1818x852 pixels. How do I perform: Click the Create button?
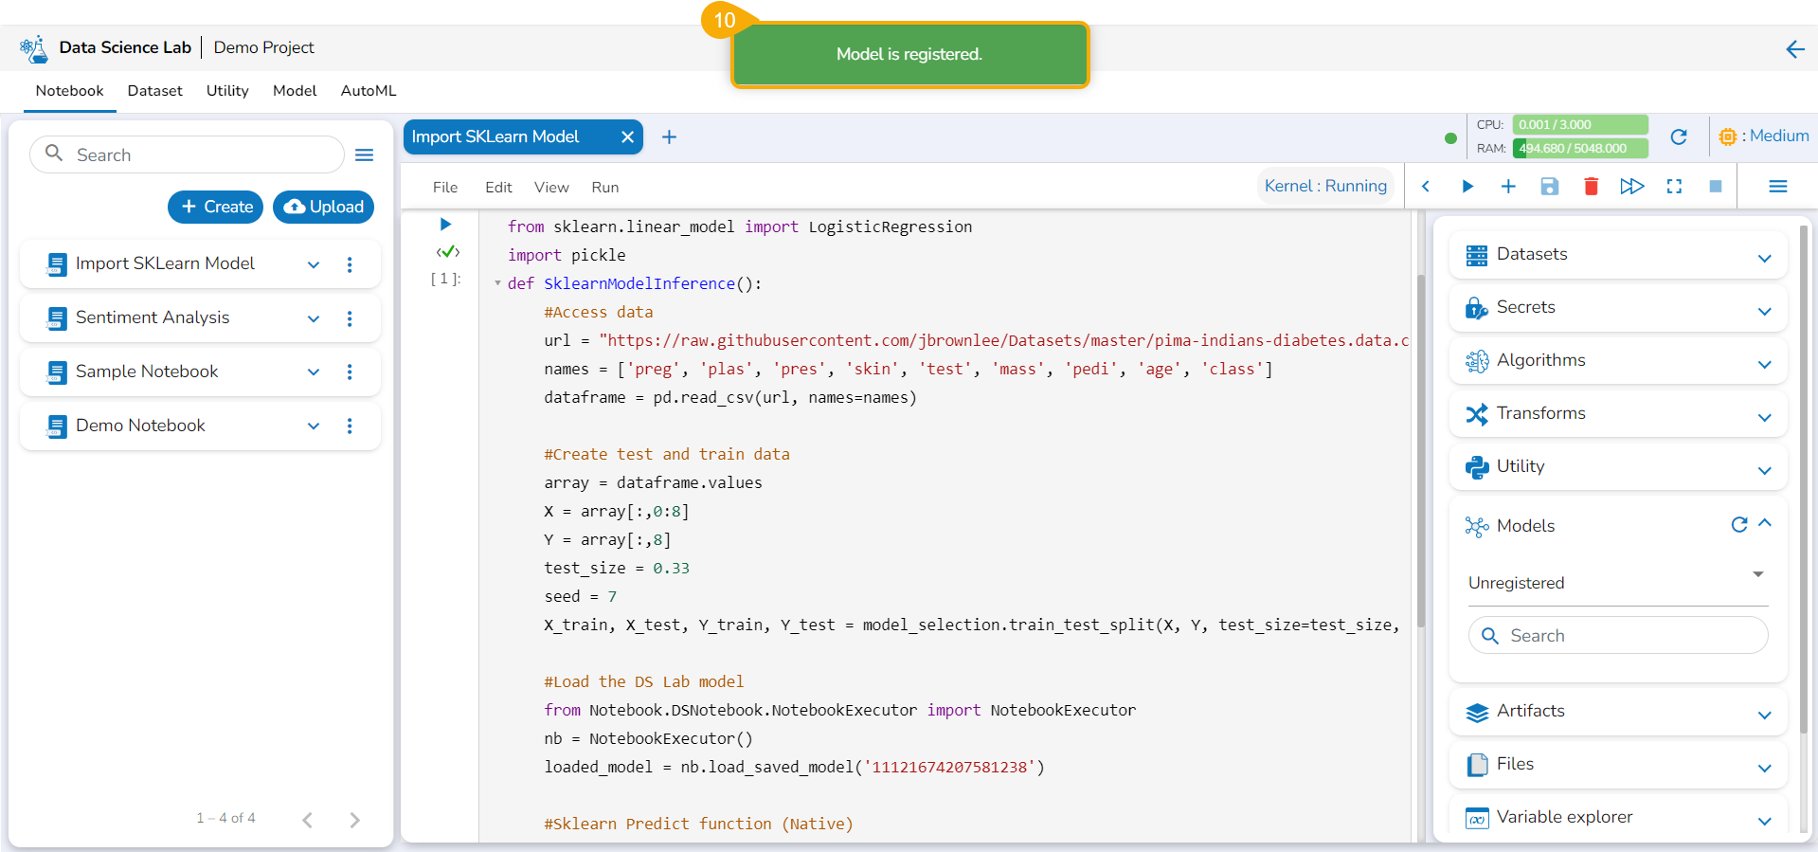(x=216, y=207)
